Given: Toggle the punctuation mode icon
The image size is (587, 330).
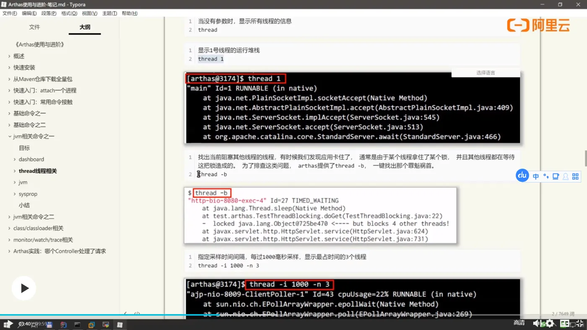Looking at the screenshot, I should point(546,176).
